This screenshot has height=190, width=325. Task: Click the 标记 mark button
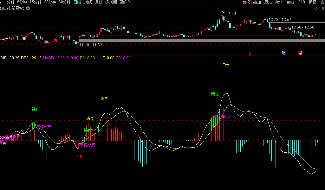(x=312, y=2)
